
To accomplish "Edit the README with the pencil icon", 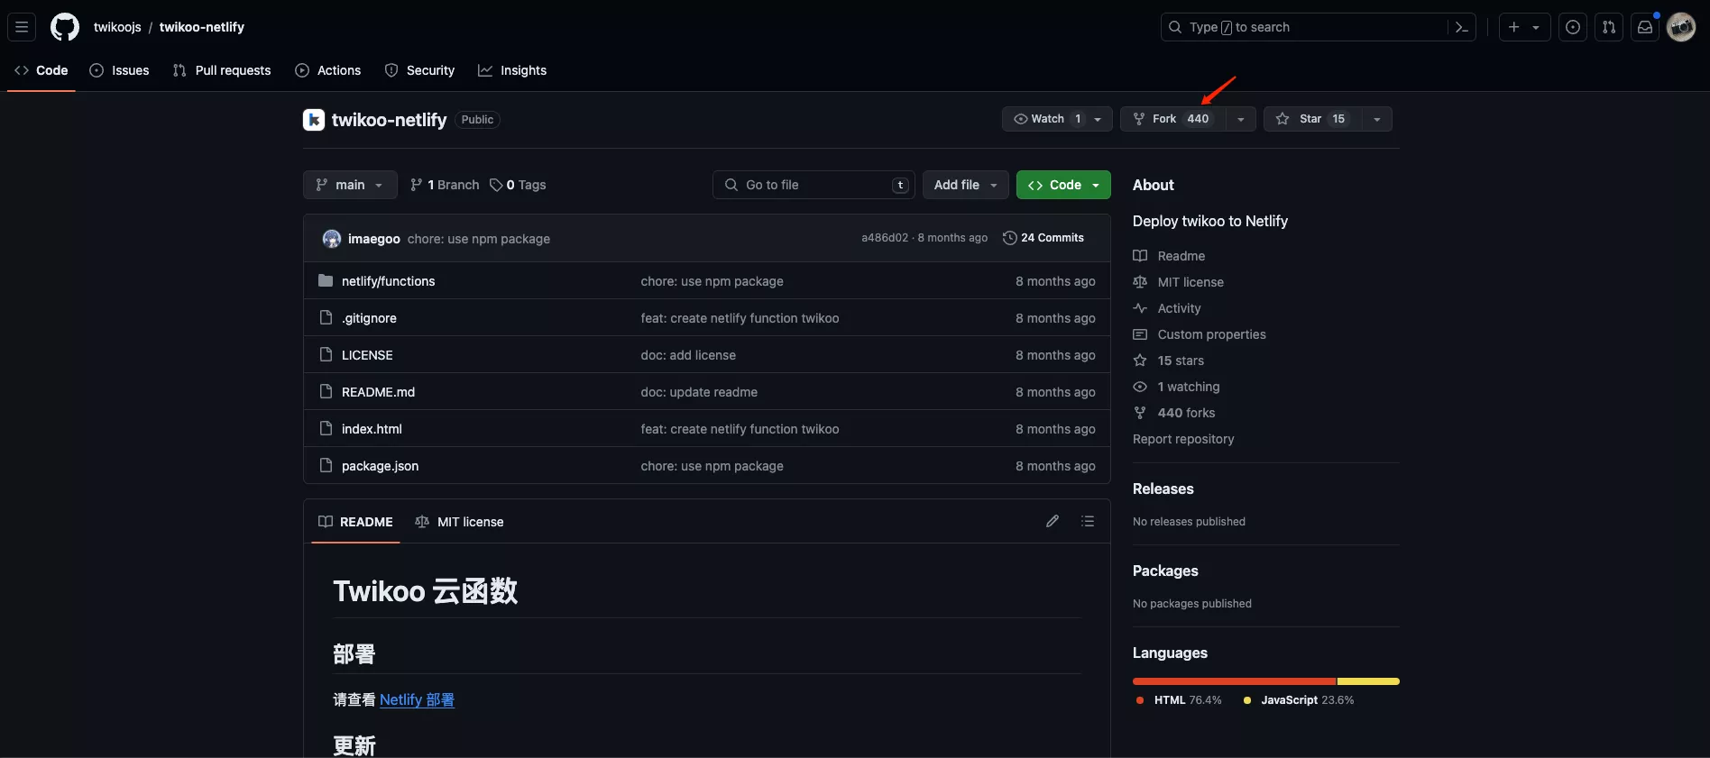I will (1053, 521).
